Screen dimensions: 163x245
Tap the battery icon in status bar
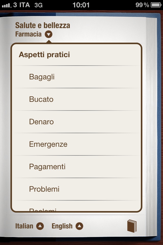[x=156, y=5]
